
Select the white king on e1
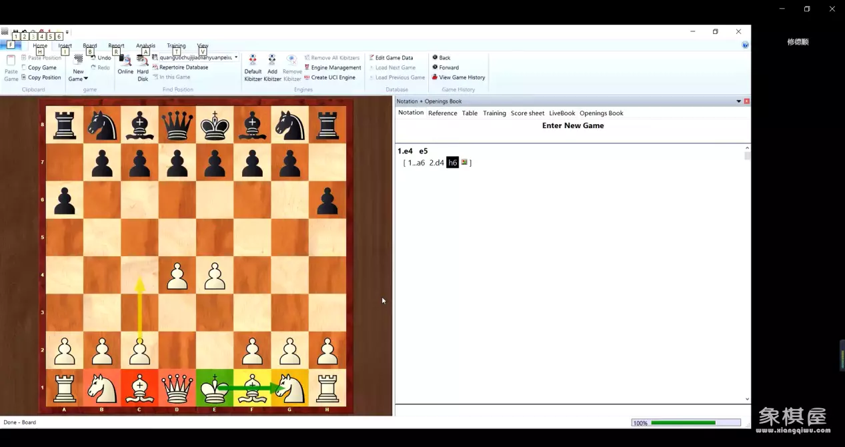[215, 388]
